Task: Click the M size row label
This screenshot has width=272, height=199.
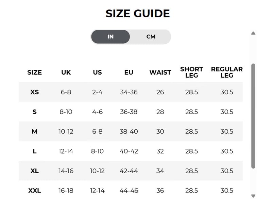Action: pos(35,132)
